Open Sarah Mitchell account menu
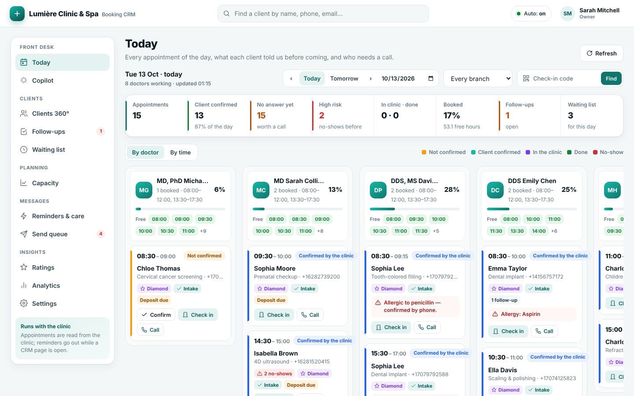Viewport: 634px width, 396px height. (590, 14)
